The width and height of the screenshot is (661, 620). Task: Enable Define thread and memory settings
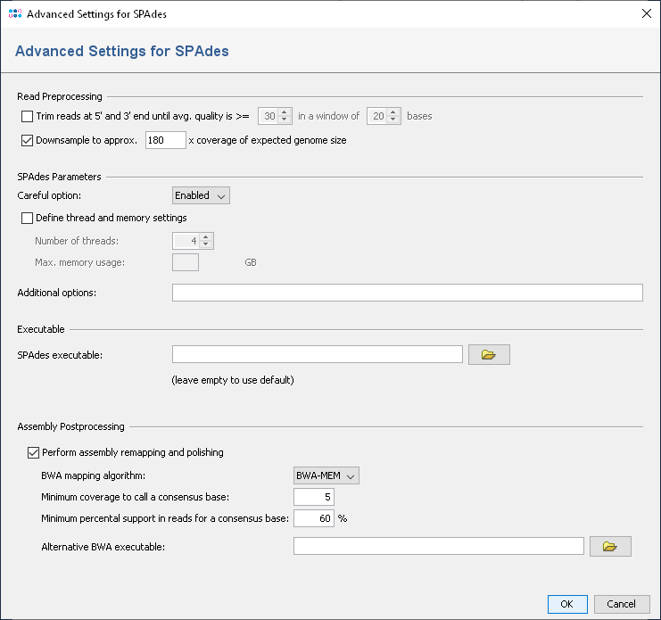pyautogui.click(x=26, y=218)
